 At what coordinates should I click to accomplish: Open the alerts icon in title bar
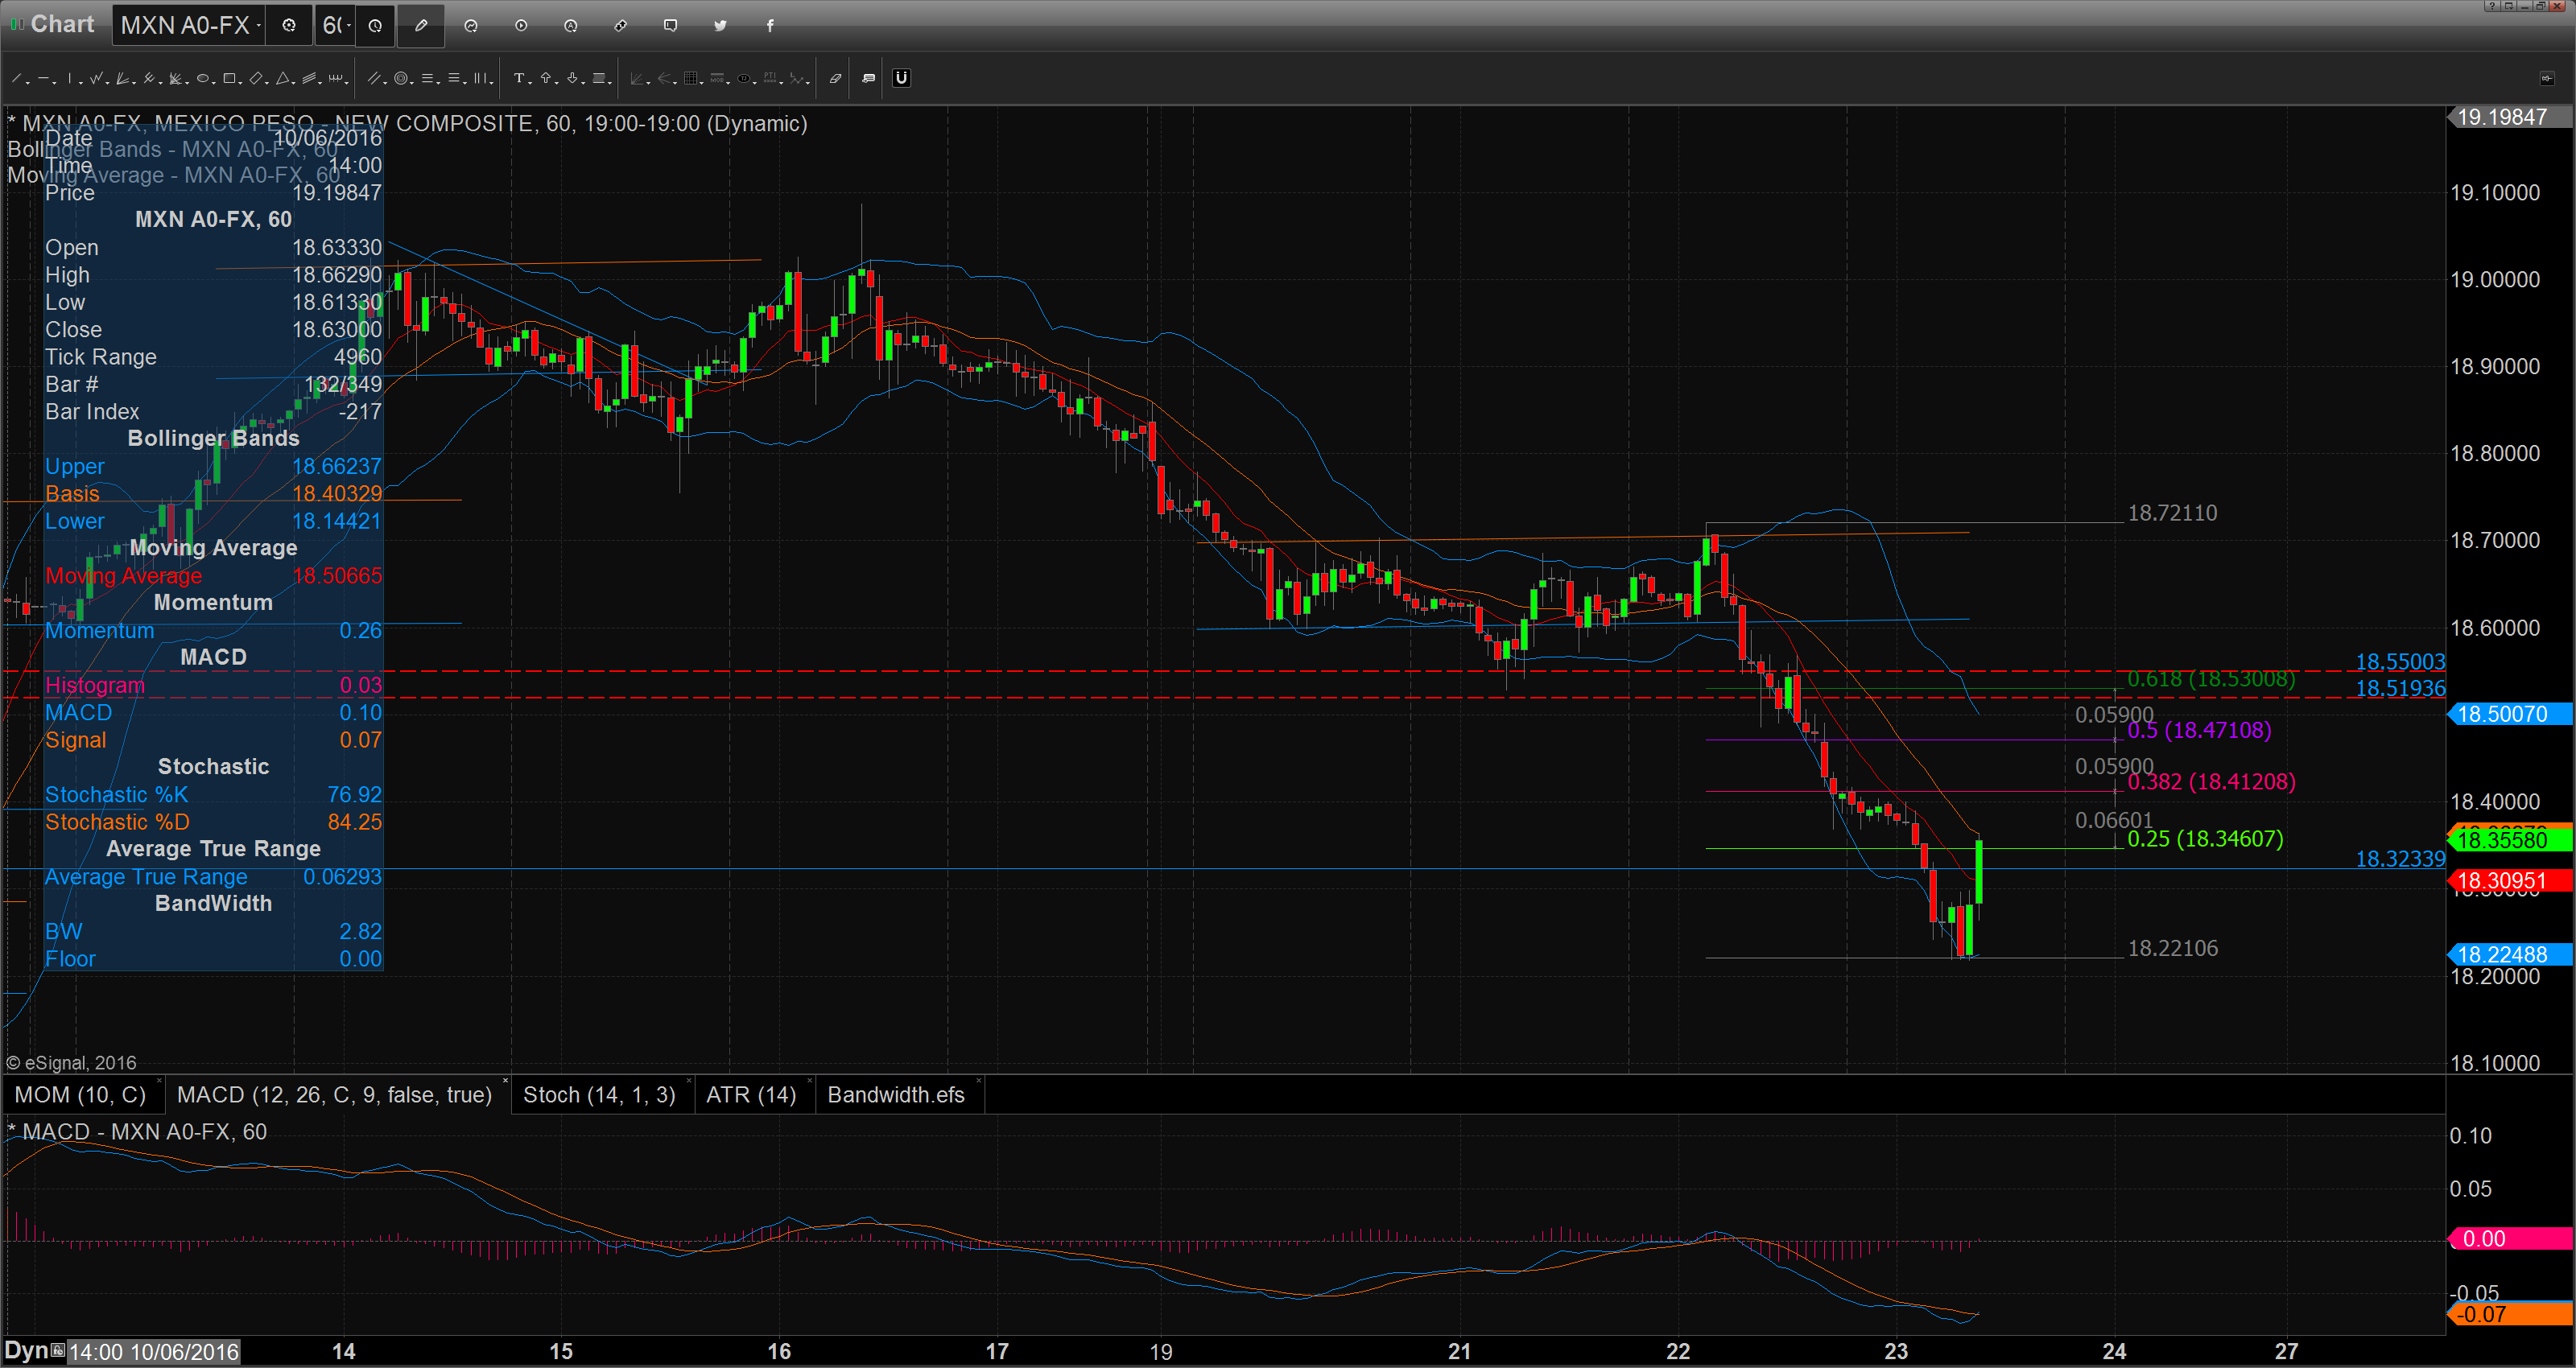tap(571, 25)
